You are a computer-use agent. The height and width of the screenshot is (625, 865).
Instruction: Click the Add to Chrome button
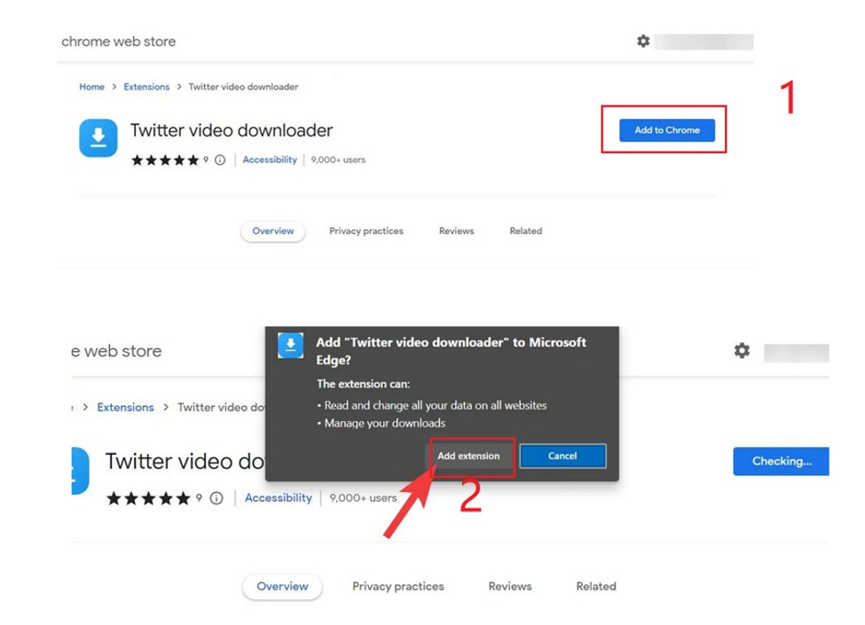pos(666,130)
